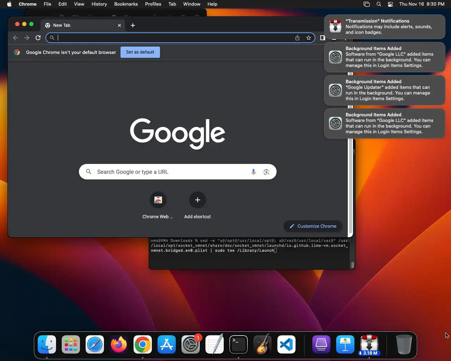The image size is (451, 361).
Task: Open the Tab menu
Action: tap(172, 4)
